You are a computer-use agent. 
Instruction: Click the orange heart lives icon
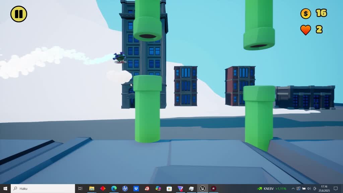click(x=305, y=30)
